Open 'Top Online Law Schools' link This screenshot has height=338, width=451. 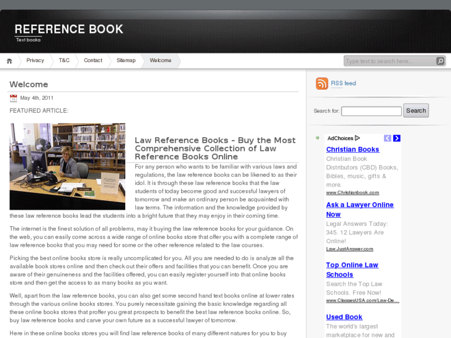(352, 270)
